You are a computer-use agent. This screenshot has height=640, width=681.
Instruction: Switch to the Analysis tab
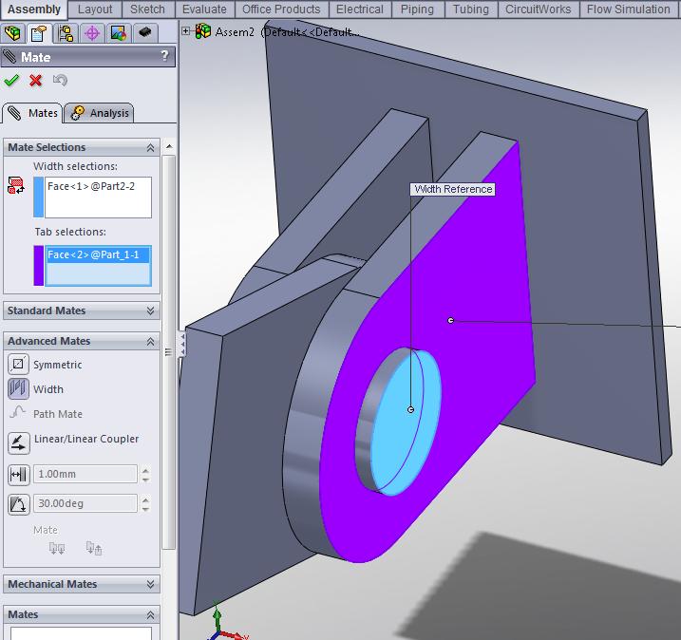[100, 113]
